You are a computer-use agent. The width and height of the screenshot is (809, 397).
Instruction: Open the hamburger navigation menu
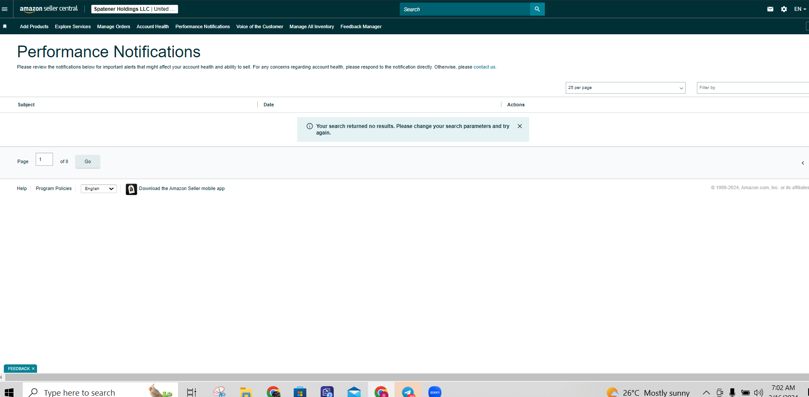point(5,9)
